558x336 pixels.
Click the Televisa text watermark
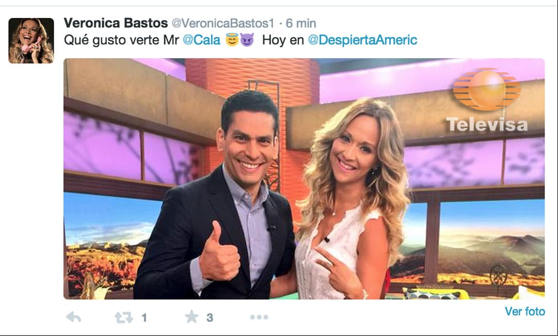tap(487, 124)
